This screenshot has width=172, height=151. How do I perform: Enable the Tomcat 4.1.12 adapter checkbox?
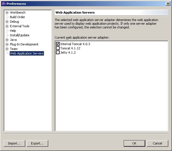58,48
